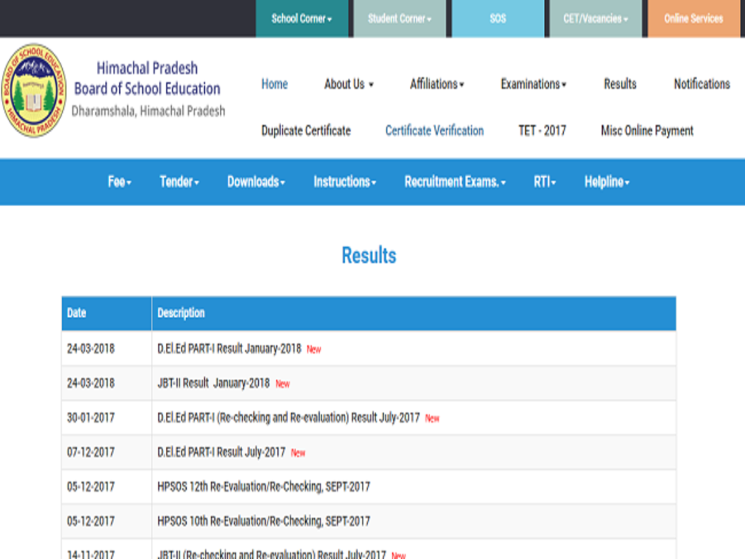Open Misc Online Payment
Viewport: 745px width, 559px height.
[x=647, y=130]
